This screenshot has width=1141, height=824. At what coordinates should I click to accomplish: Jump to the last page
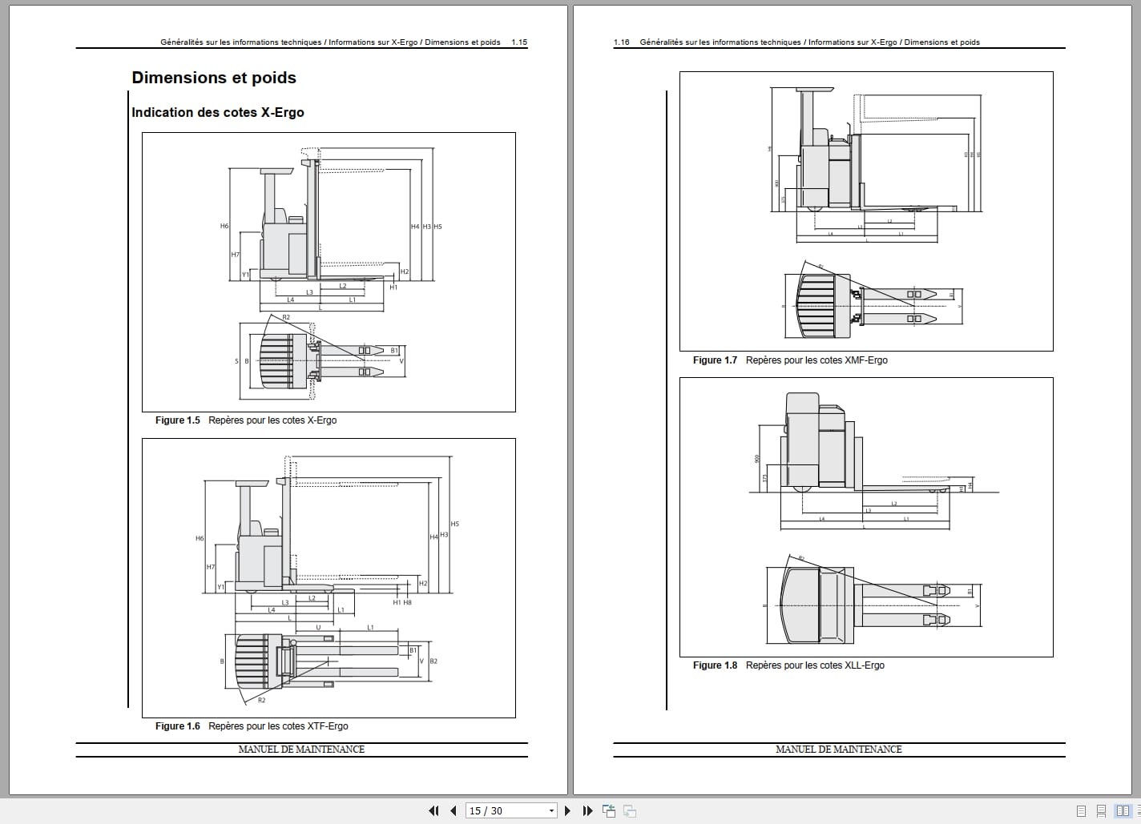tap(588, 811)
